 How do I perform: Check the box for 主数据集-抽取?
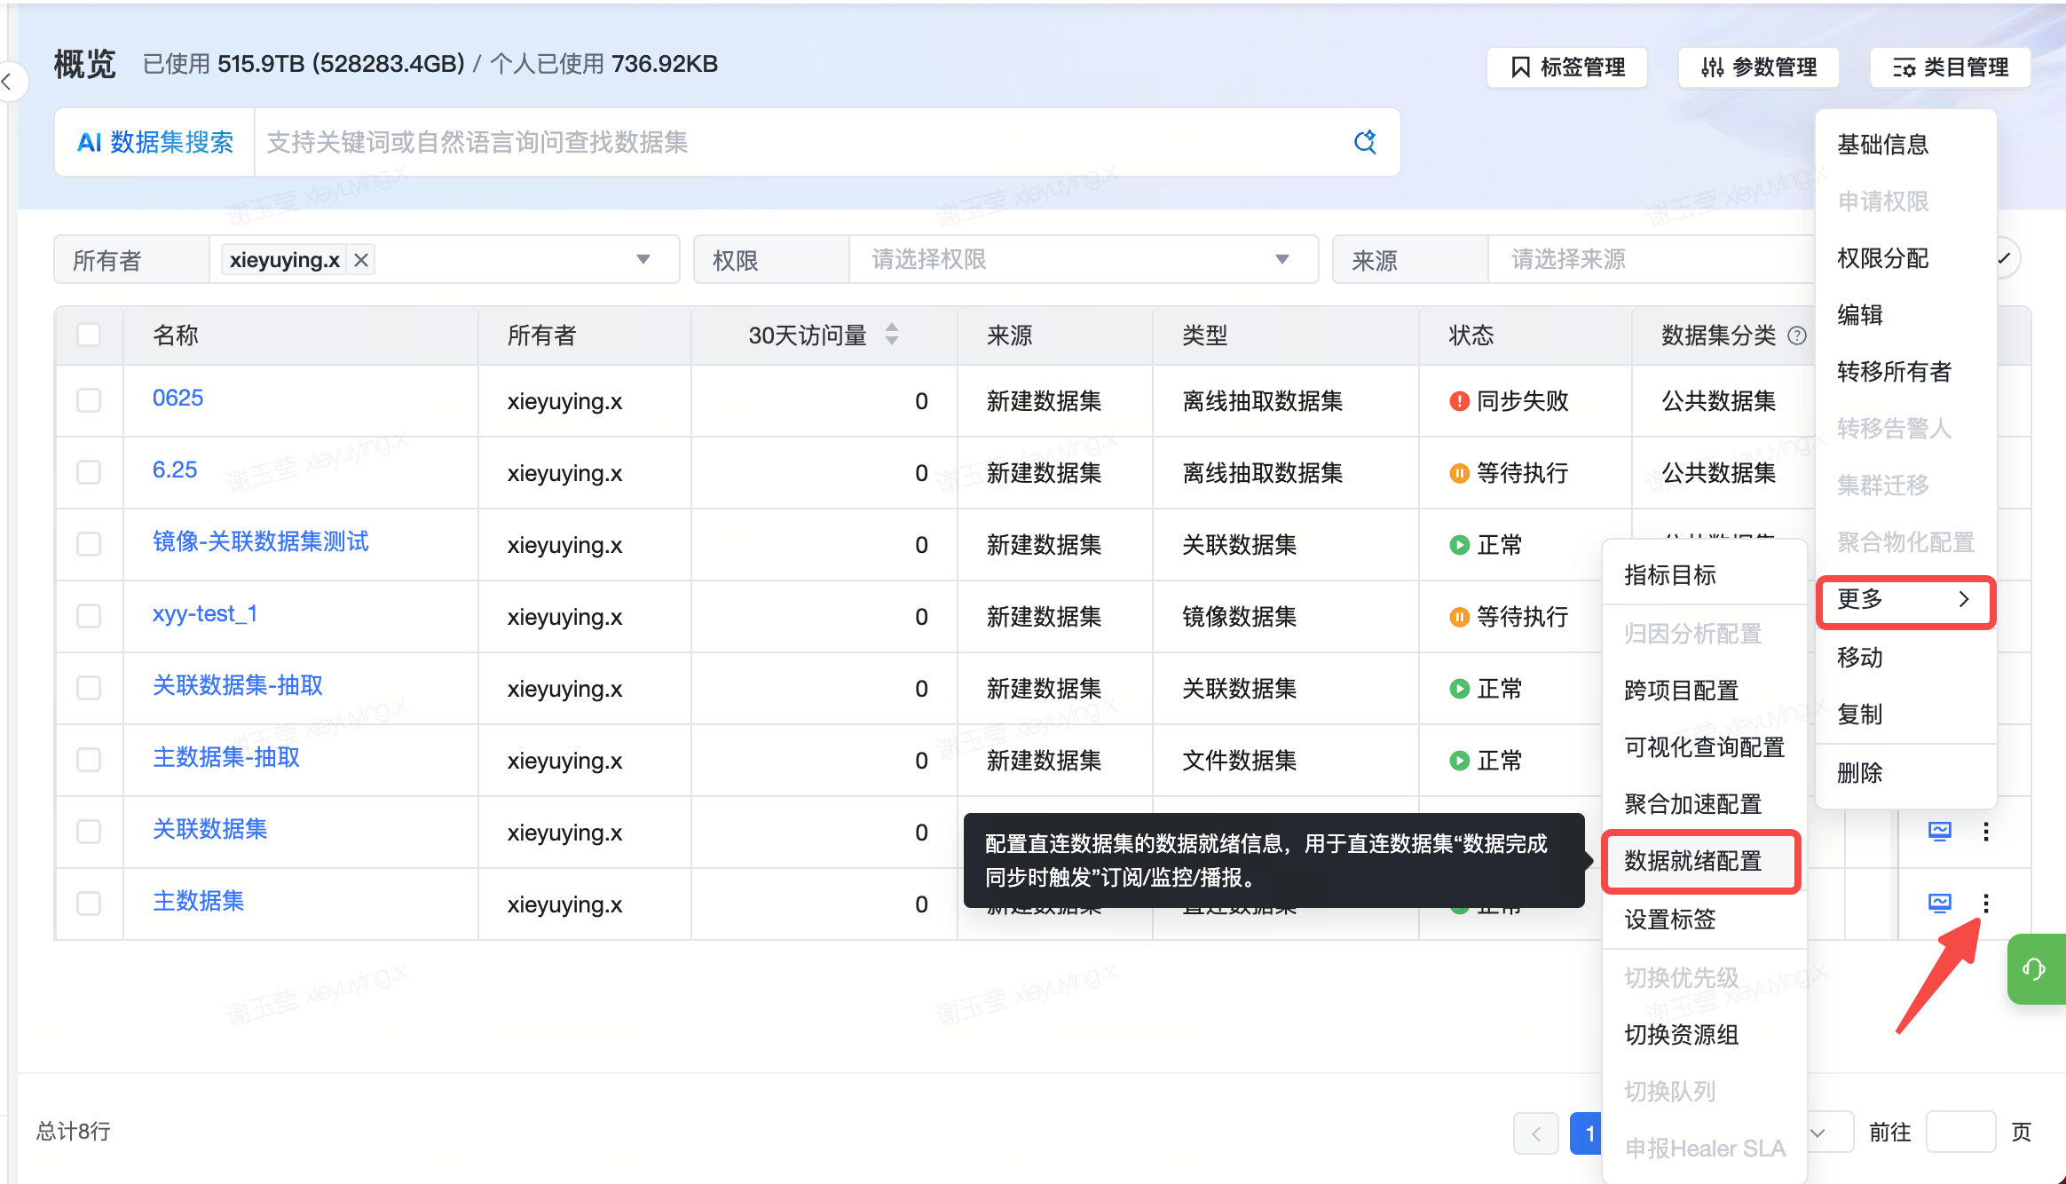pos(89,760)
